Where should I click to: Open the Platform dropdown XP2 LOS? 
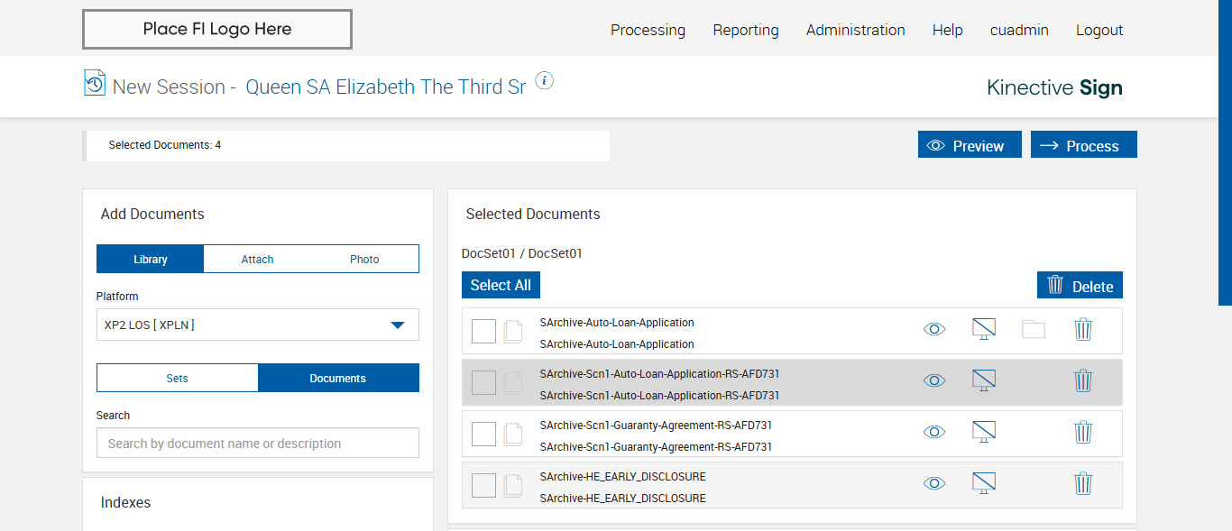coord(258,325)
